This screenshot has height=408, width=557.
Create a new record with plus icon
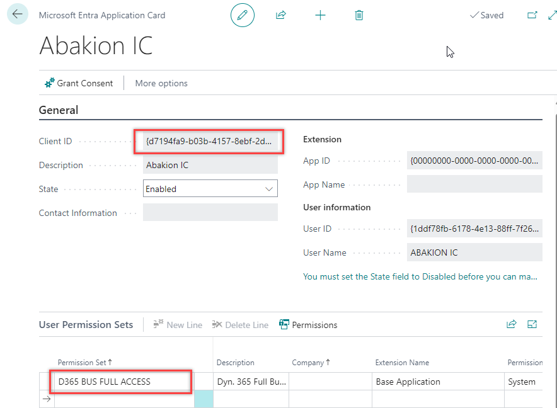[x=320, y=15]
